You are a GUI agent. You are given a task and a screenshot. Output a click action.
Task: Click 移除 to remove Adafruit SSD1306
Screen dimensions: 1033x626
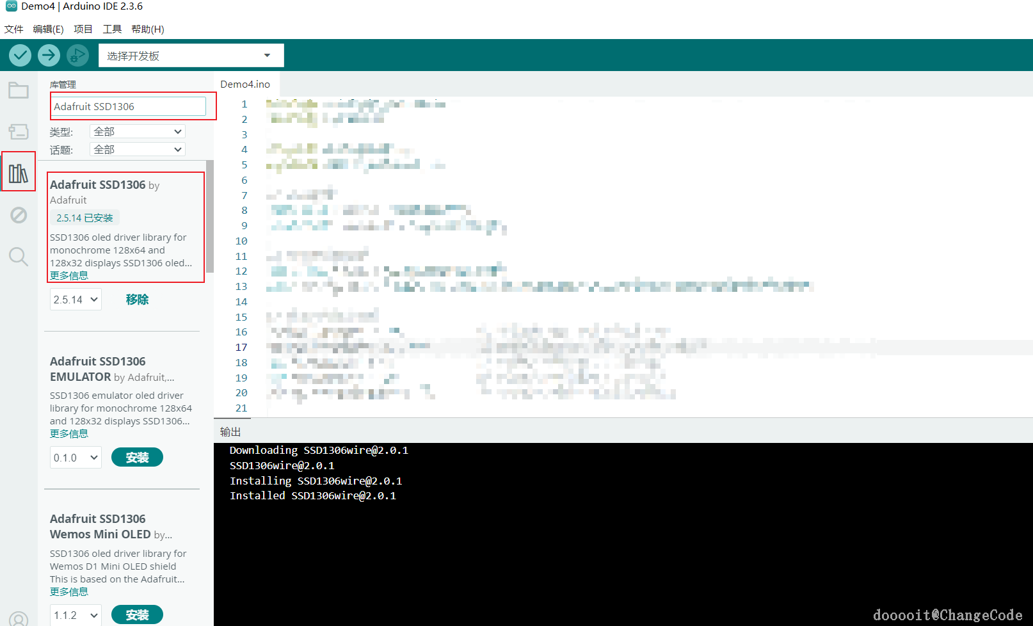137,300
